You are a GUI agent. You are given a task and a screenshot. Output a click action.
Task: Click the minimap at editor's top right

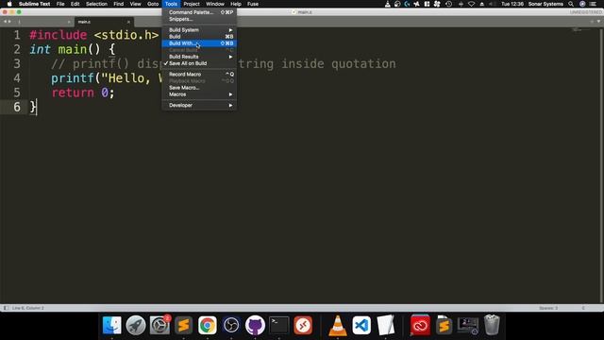(x=581, y=30)
